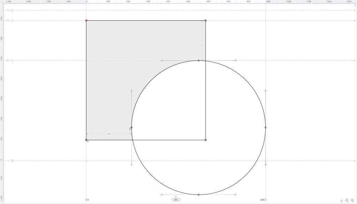
Task: Select the circle's top green node
Action: (198, 61)
